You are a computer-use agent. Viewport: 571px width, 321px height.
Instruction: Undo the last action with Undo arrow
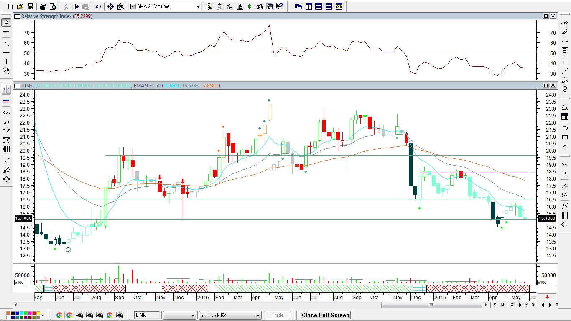pyautogui.click(x=98, y=7)
